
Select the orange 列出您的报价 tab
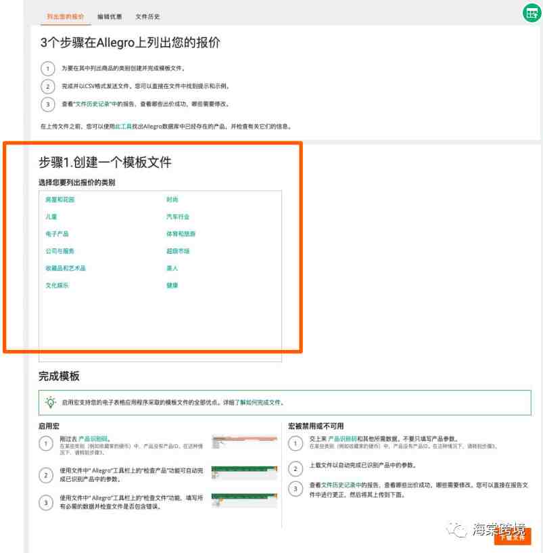(66, 16)
